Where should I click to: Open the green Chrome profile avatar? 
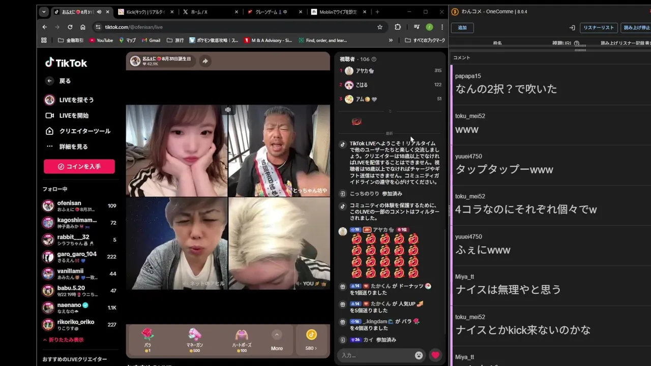click(x=429, y=27)
